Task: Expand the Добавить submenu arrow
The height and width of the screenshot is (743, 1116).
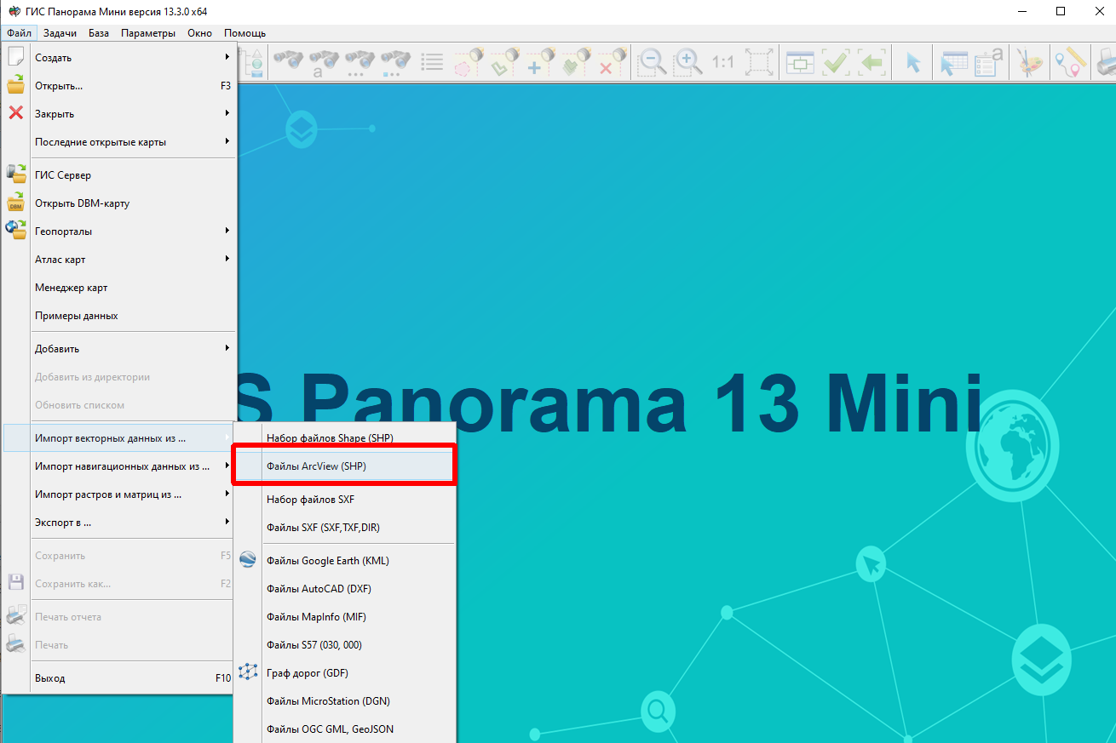Action: [227, 348]
